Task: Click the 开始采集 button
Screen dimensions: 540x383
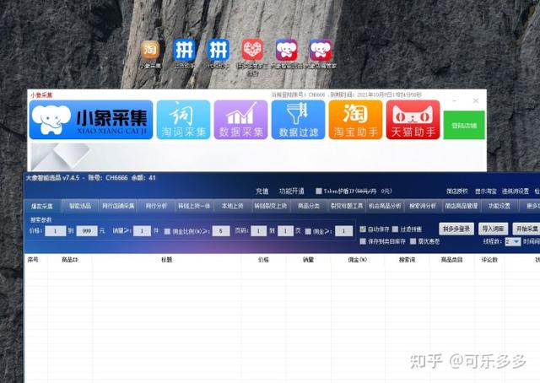Action: (x=526, y=229)
